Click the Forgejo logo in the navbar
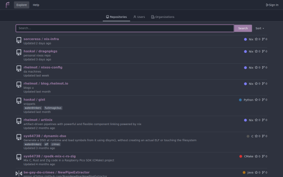 point(8,5)
